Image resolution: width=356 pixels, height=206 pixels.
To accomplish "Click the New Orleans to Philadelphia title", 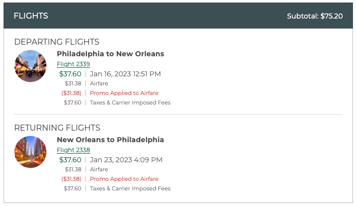I will 110,140.
